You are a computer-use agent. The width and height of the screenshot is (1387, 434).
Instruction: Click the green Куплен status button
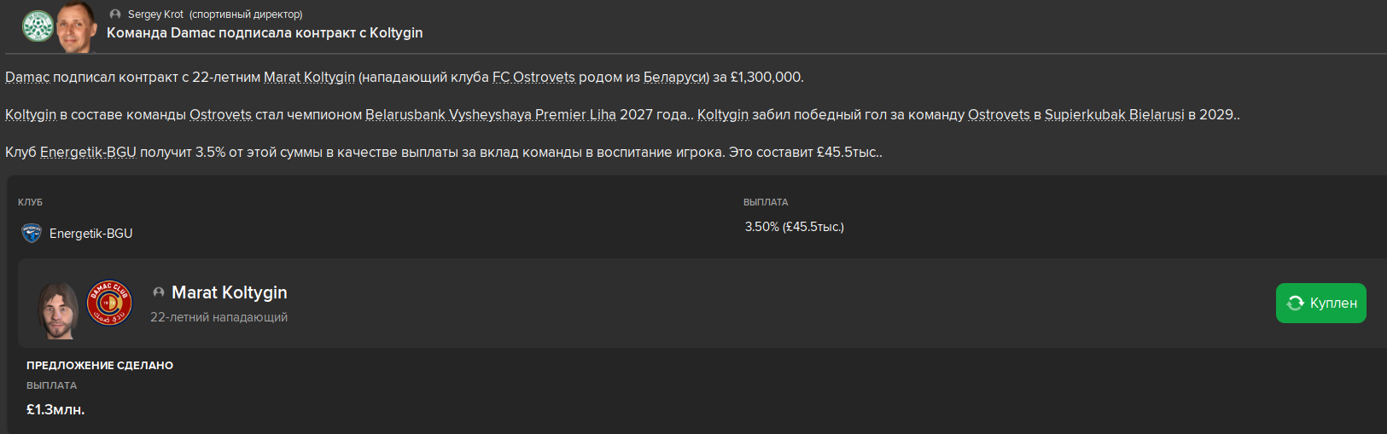click(x=1320, y=303)
